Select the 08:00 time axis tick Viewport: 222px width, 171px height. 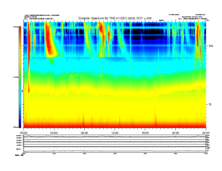click(x=84, y=133)
